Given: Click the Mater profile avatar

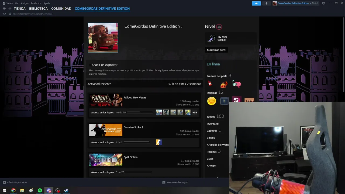Looking at the screenshot, I should (103, 38).
